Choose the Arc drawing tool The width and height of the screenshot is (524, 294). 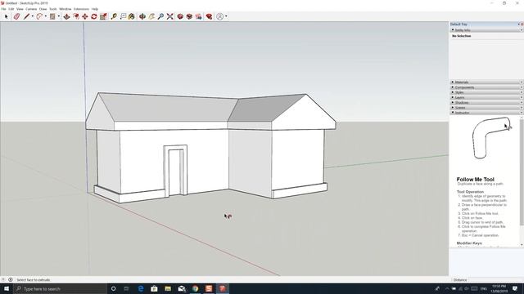39,16
